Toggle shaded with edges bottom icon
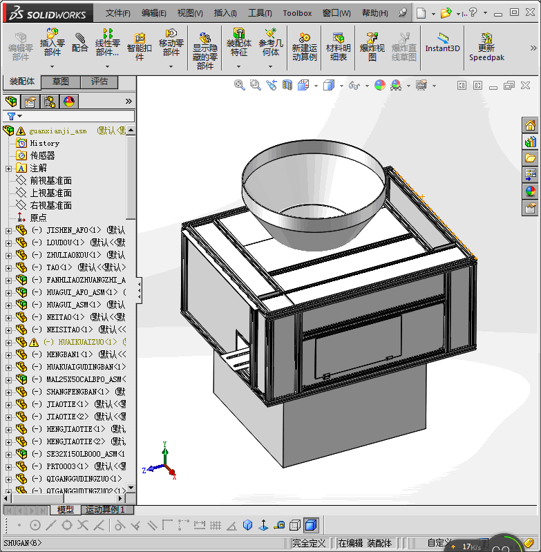 (x=311, y=526)
